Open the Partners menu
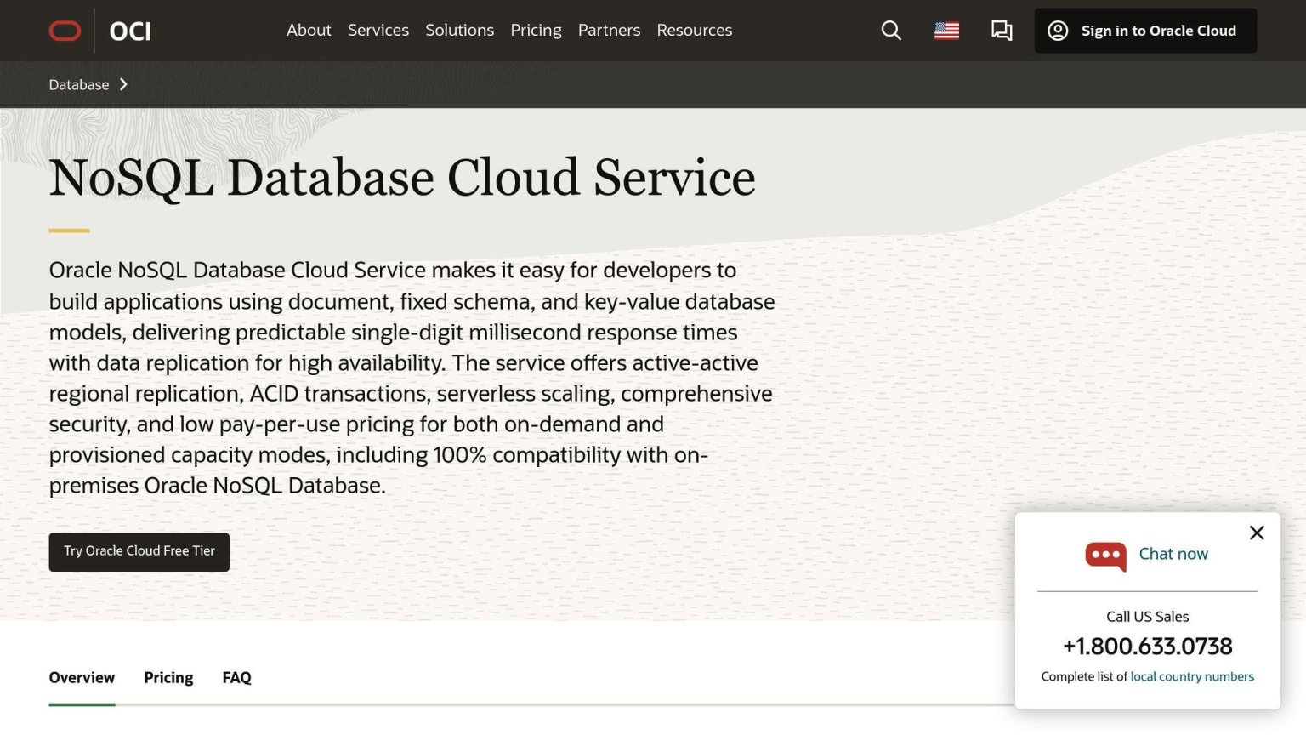Image resolution: width=1306 pixels, height=735 pixels. pos(609,31)
